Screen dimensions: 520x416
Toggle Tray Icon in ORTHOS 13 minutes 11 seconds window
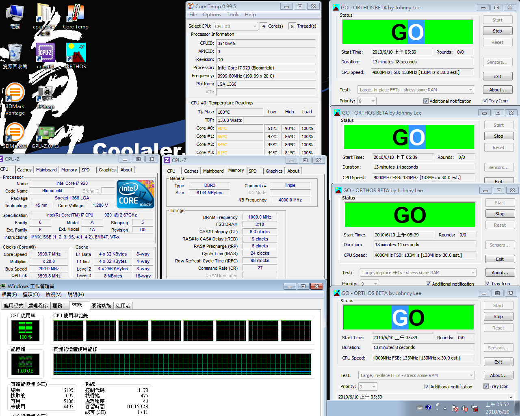(x=498, y=284)
